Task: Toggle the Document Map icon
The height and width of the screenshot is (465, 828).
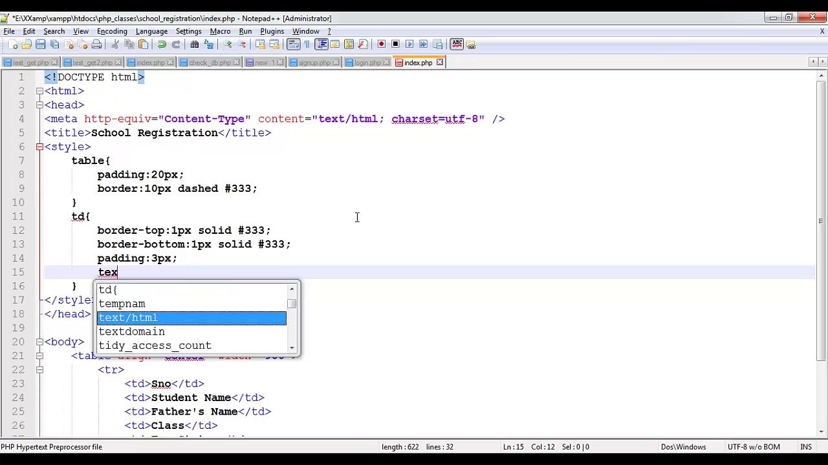Action: pyautogui.click(x=349, y=45)
